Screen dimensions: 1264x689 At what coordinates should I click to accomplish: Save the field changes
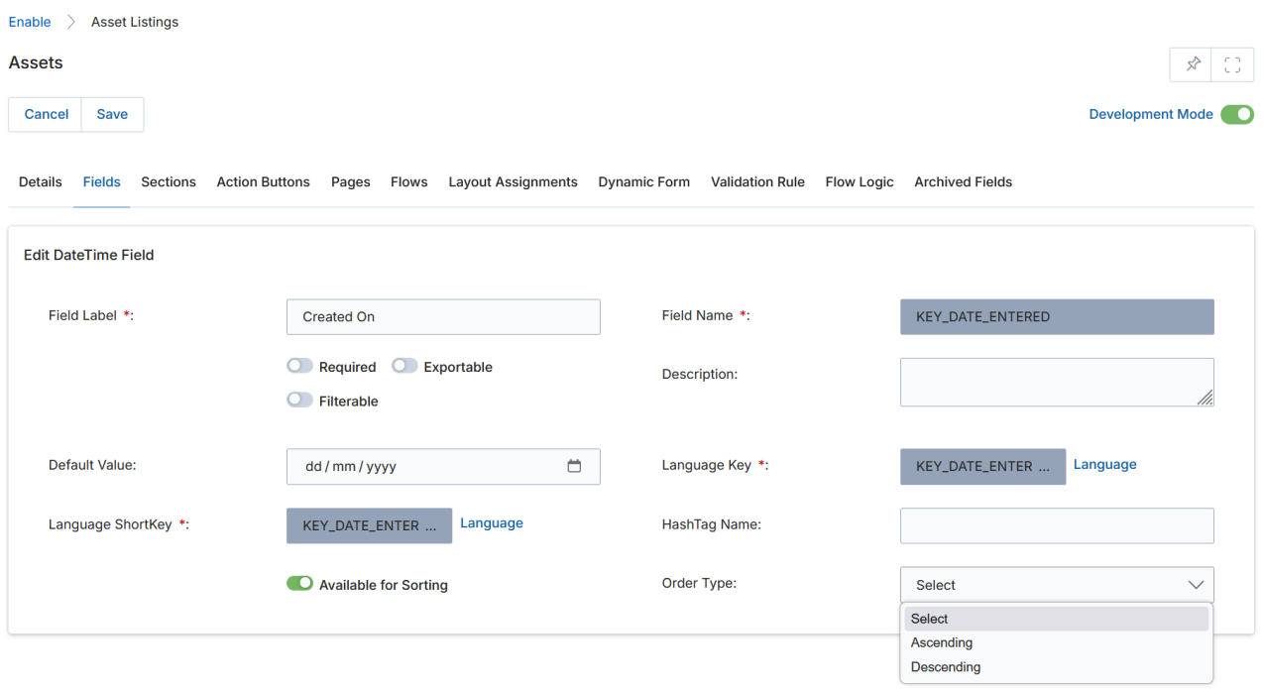[112, 114]
